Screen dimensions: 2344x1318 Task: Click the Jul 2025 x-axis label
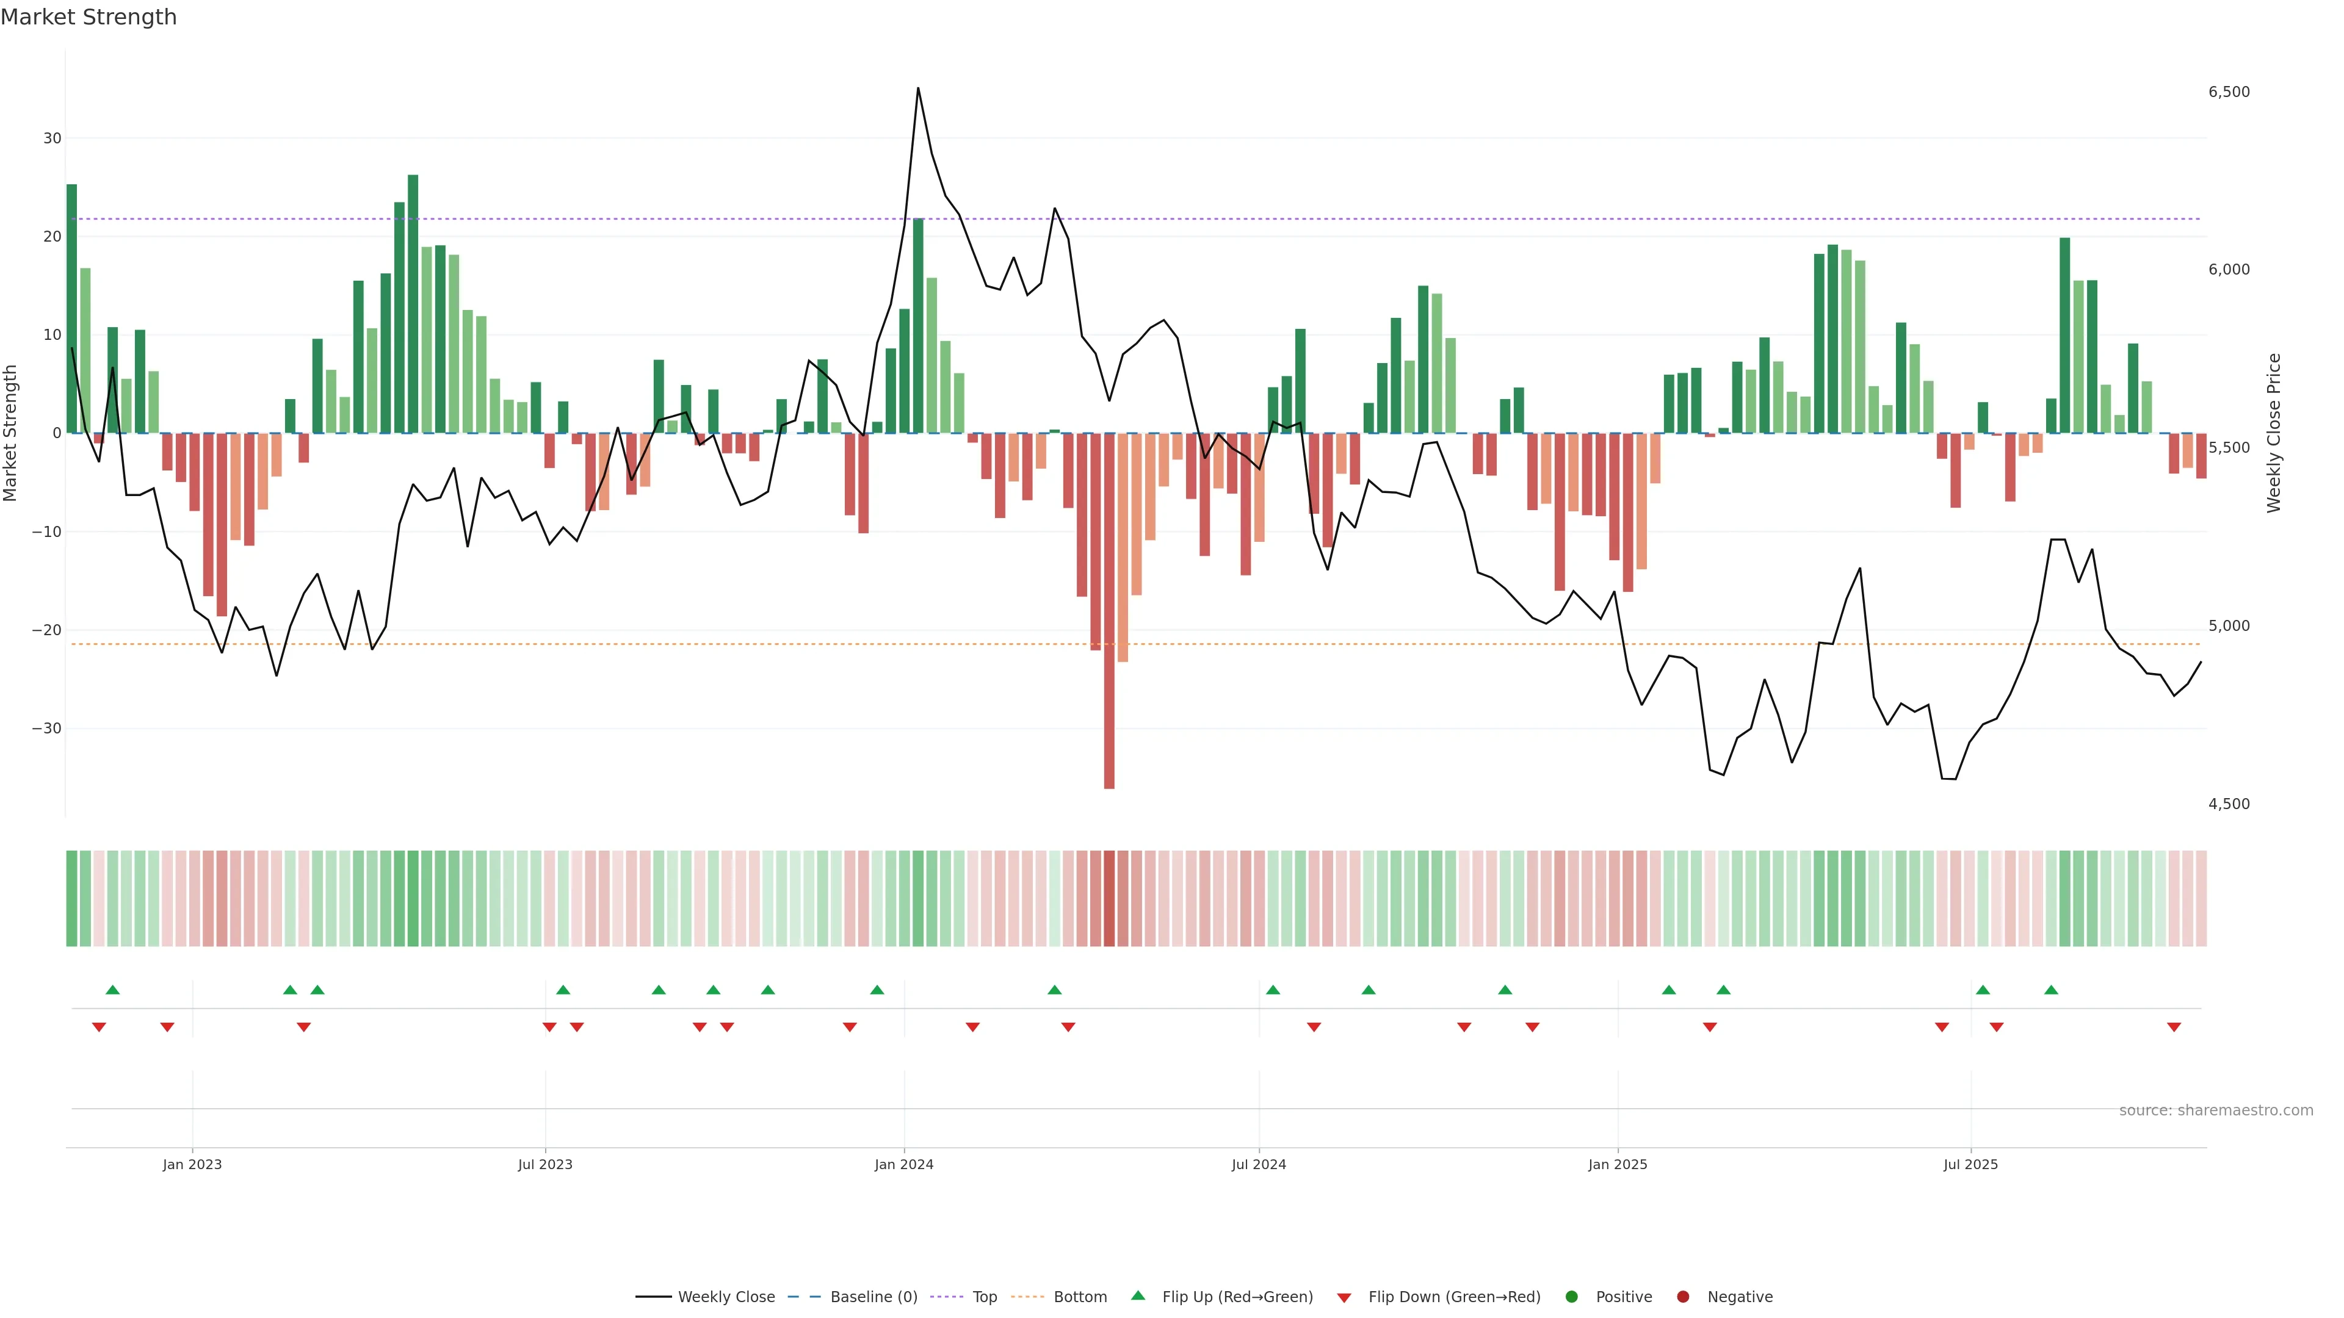(1970, 1164)
